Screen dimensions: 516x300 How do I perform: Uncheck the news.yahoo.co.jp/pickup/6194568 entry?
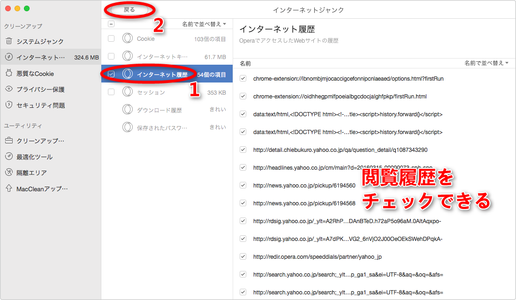(x=243, y=203)
